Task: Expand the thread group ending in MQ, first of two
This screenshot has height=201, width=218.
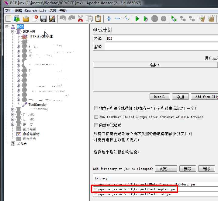Action: point(13,114)
